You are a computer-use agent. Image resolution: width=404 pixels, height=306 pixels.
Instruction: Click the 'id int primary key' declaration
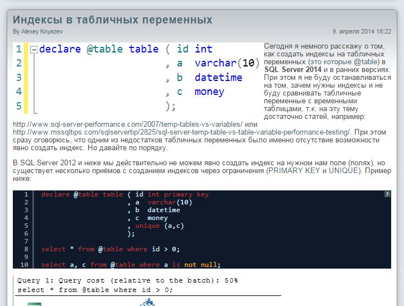172,194
